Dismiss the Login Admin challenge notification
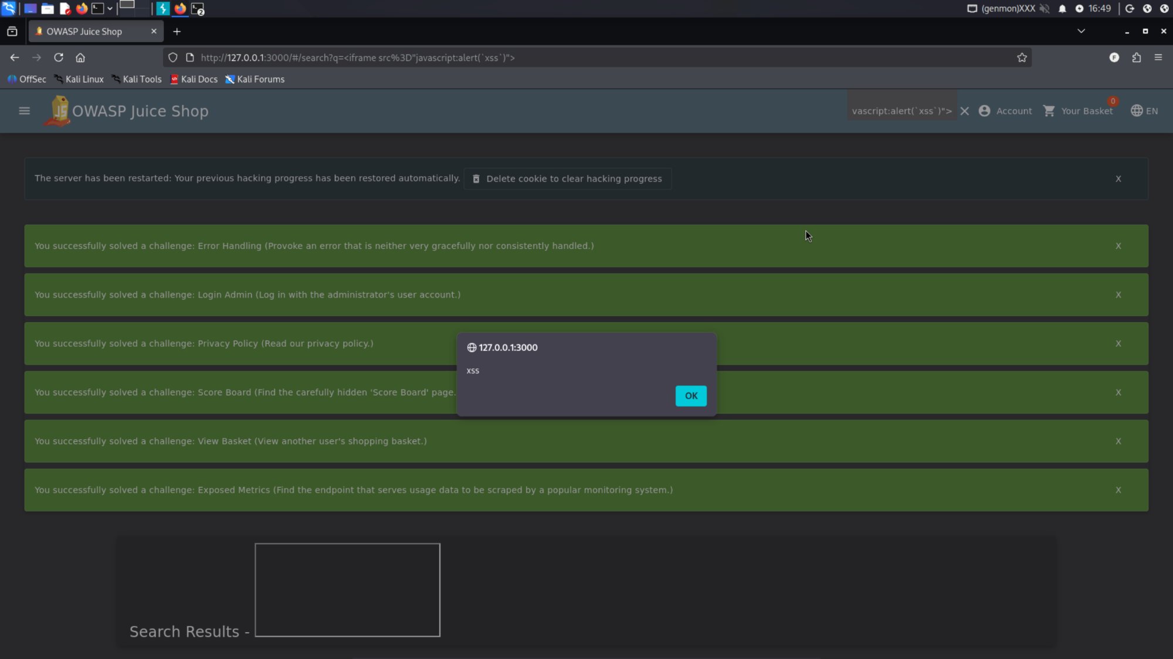1173x659 pixels. tap(1118, 295)
